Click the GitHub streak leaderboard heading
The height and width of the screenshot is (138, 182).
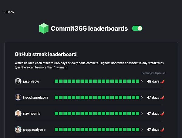[x=45, y=54]
